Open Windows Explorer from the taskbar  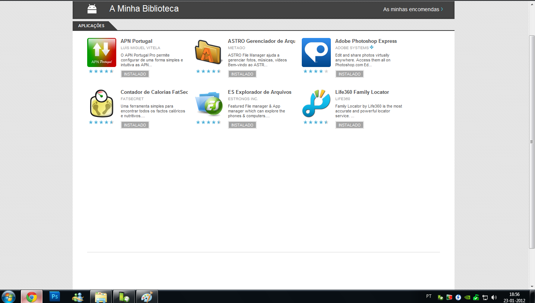tap(101, 297)
